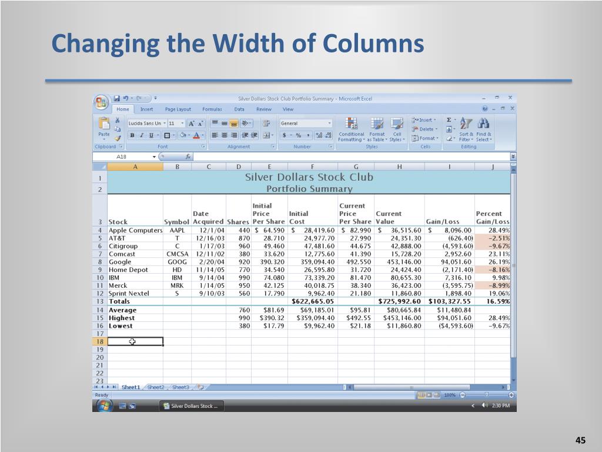
Task: Switch to the Page Layout ribbon tab
Action: pyautogui.click(x=178, y=109)
